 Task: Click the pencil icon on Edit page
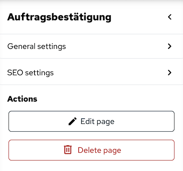[73, 122]
